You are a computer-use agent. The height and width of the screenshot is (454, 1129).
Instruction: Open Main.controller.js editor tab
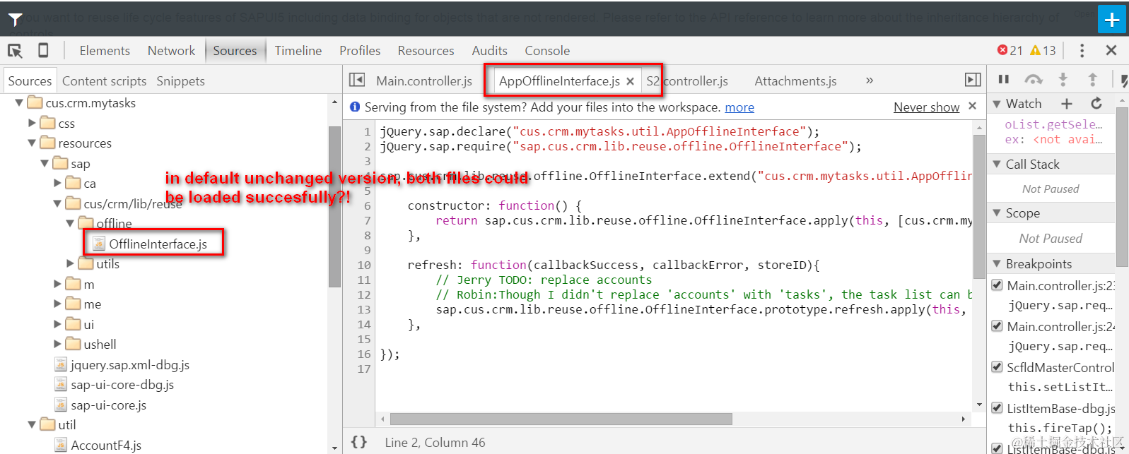tap(424, 81)
